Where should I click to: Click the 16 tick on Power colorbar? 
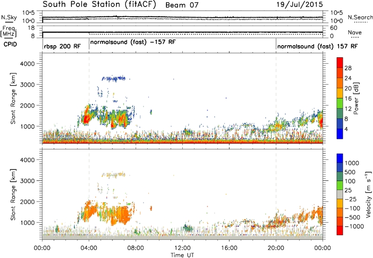(x=348, y=98)
